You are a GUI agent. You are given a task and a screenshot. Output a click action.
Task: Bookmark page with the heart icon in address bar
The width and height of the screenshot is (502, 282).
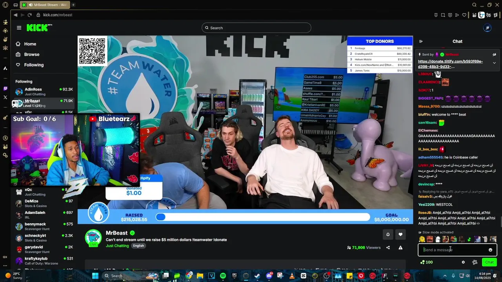click(x=464, y=15)
